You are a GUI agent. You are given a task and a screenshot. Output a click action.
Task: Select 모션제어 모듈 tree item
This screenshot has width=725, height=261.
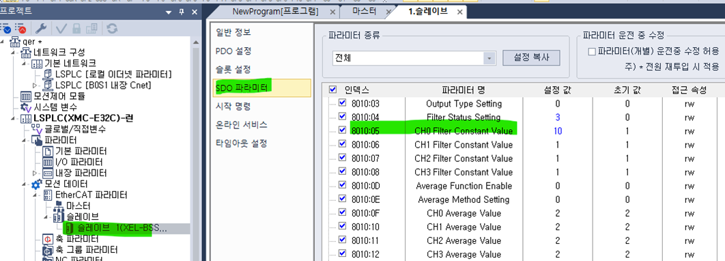[59, 96]
